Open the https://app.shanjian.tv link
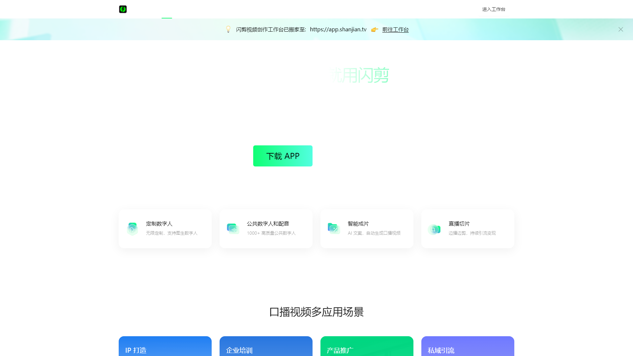The height and width of the screenshot is (356, 633). click(x=338, y=29)
